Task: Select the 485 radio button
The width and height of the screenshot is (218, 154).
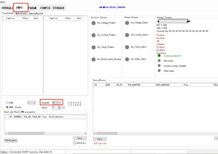Action: click(7, 107)
